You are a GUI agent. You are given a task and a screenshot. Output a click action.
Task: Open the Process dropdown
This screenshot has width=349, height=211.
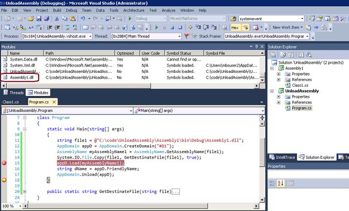(x=90, y=36)
